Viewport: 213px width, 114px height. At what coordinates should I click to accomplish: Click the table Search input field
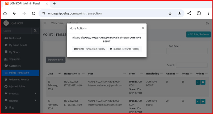click(x=192, y=65)
